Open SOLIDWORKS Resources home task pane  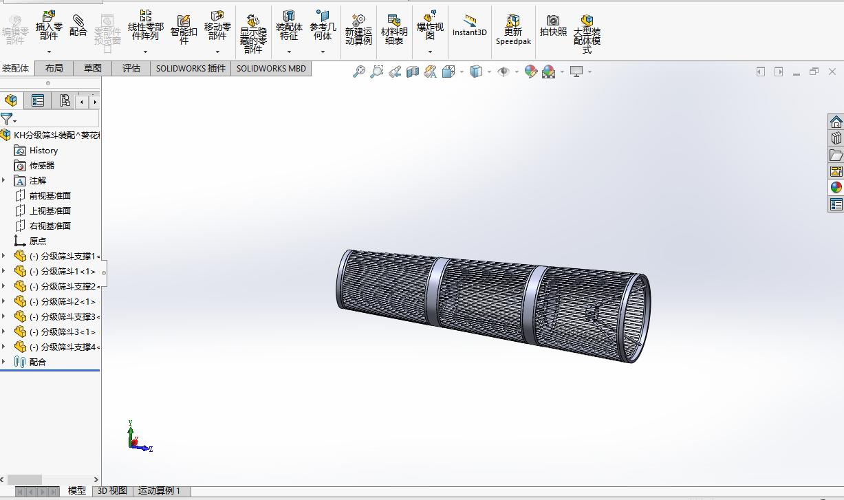[836, 122]
